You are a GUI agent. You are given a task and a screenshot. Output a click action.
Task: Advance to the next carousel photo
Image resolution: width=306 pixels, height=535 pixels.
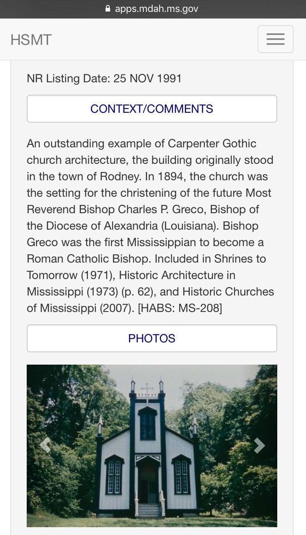pyautogui.click(x=259, y=445)
